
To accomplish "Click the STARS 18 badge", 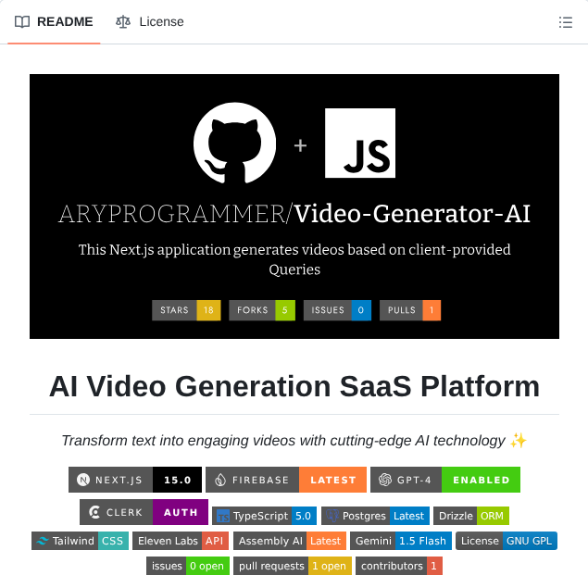I will click(186, 310).
